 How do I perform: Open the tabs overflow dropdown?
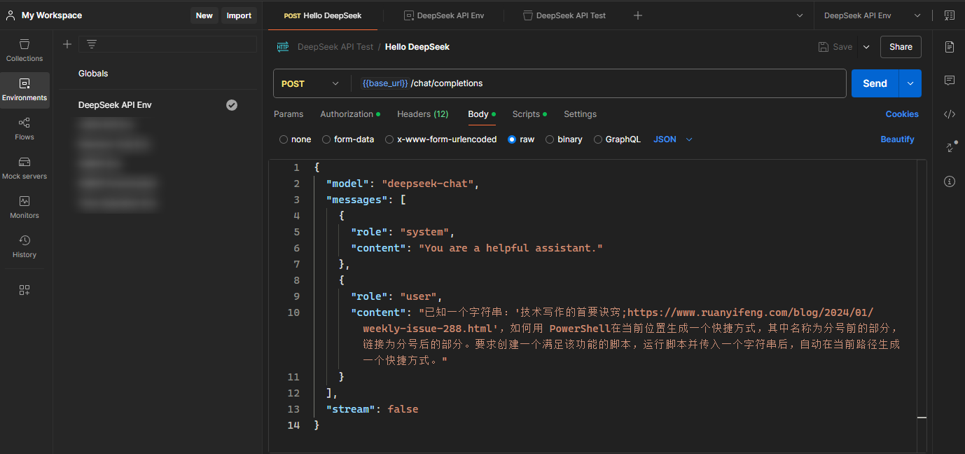(800, 15)
